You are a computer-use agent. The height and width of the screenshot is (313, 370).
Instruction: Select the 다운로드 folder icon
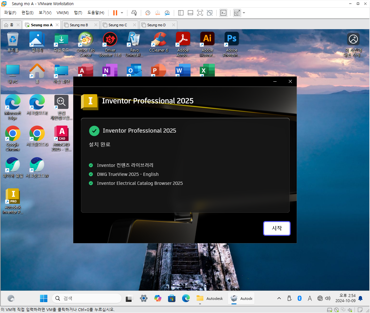pyautogui.click(x=61, y=43)
